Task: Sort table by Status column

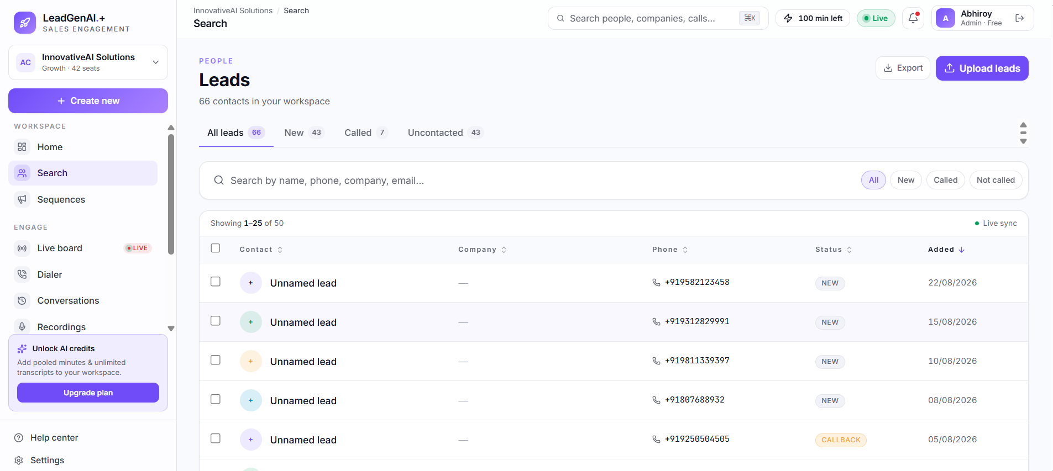Action: 834,250
